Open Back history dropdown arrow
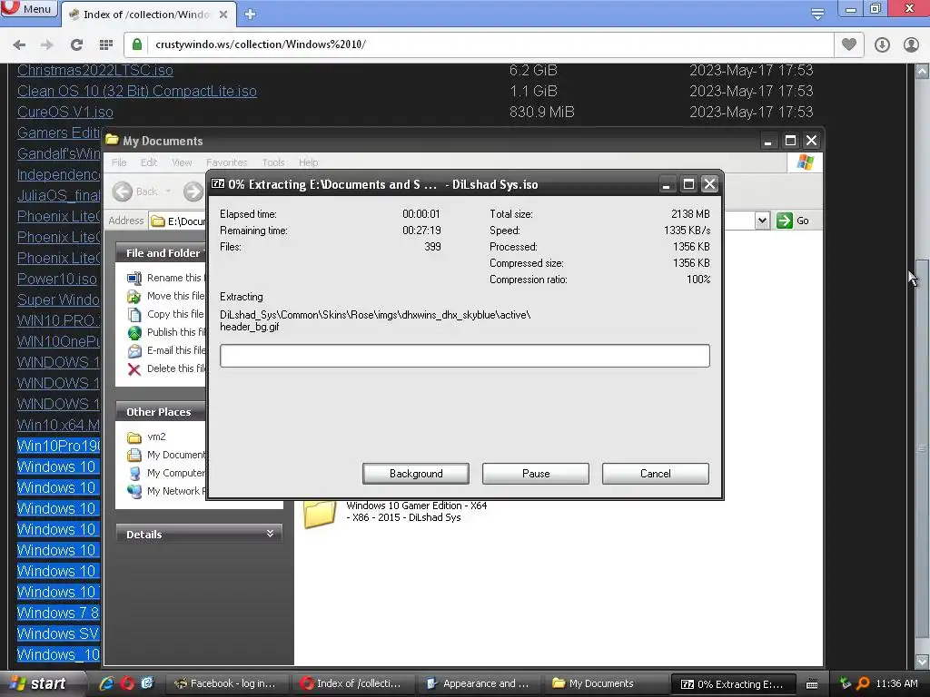 coord(168,191)
